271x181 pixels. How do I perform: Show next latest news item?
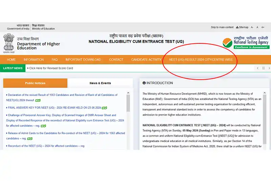pos(269,68)
